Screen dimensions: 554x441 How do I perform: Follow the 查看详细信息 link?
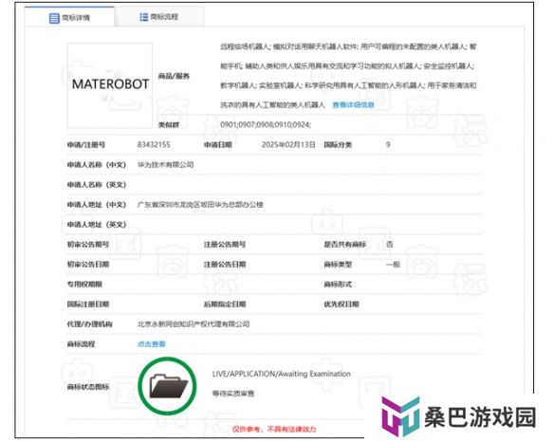tap(353, 104)
